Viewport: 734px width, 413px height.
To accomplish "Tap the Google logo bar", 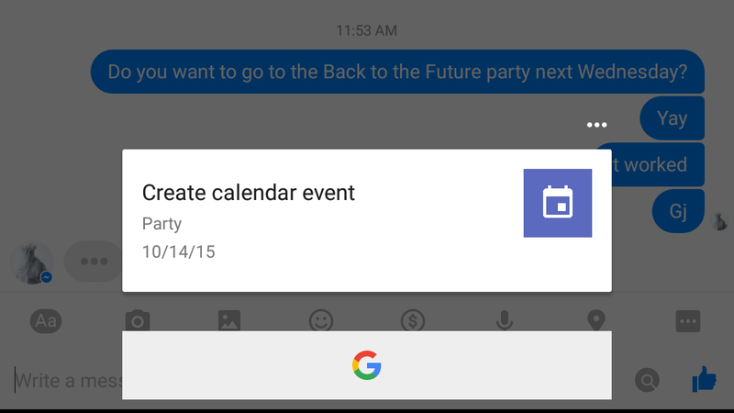I will coord(366,365).
